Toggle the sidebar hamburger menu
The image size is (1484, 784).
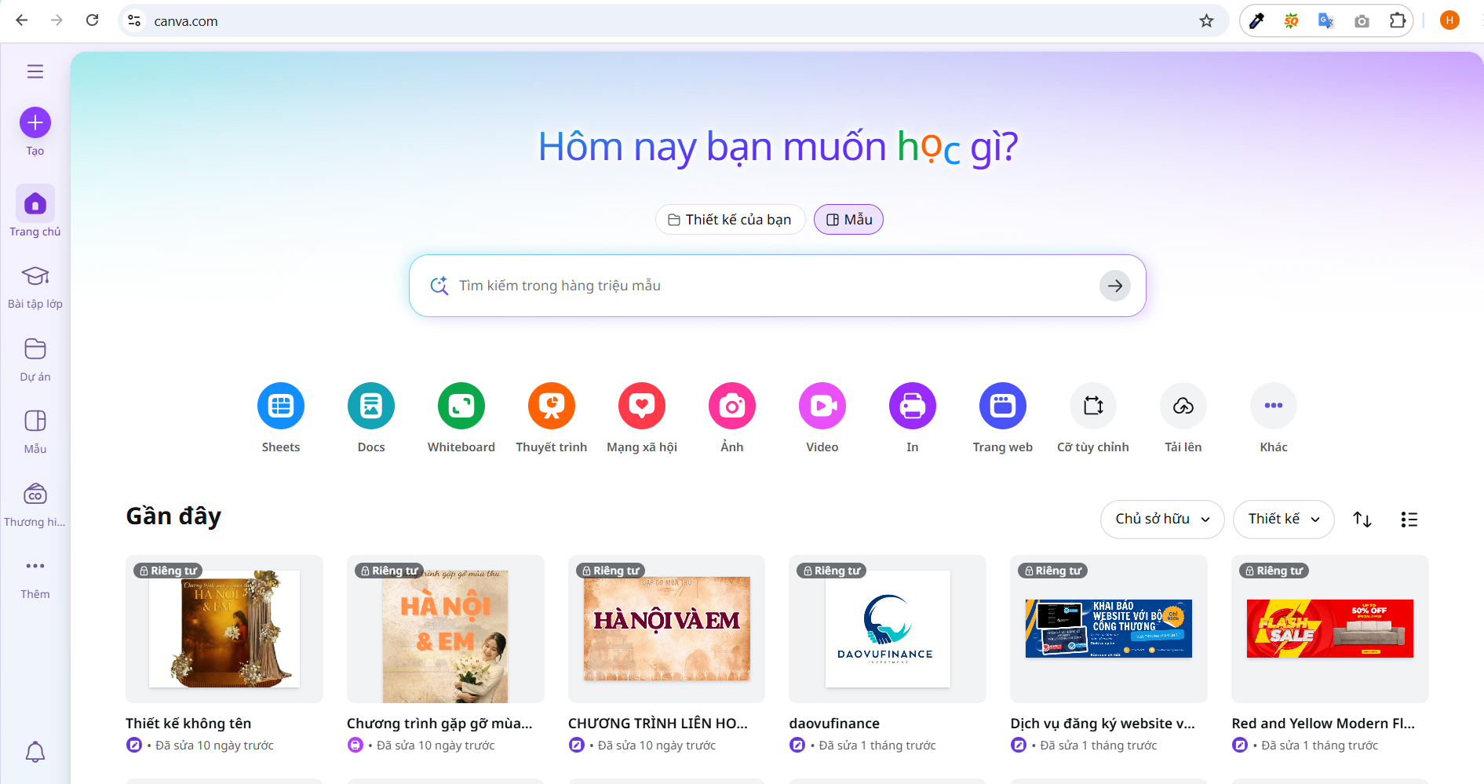35,72
